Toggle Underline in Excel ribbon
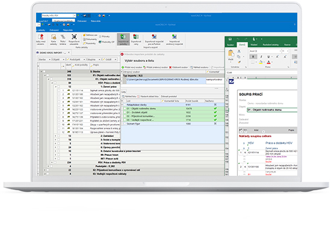 [268, 57]
